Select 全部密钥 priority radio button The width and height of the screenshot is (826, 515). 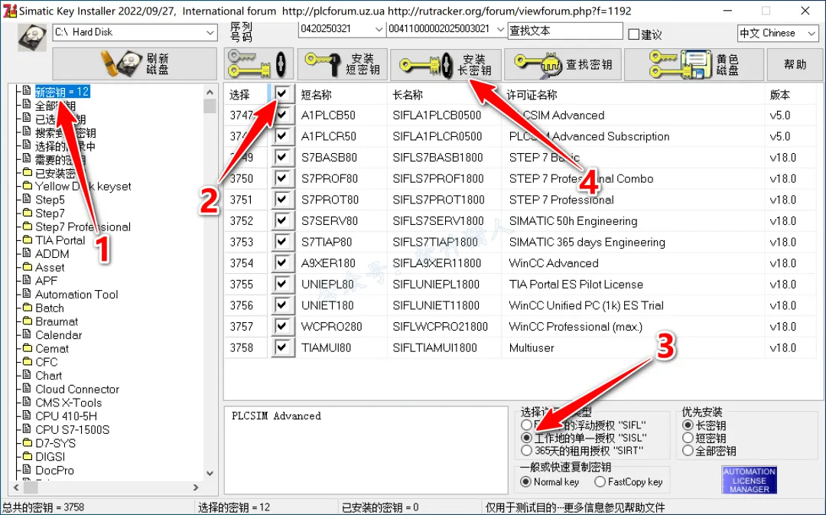[x=688, y=451]
